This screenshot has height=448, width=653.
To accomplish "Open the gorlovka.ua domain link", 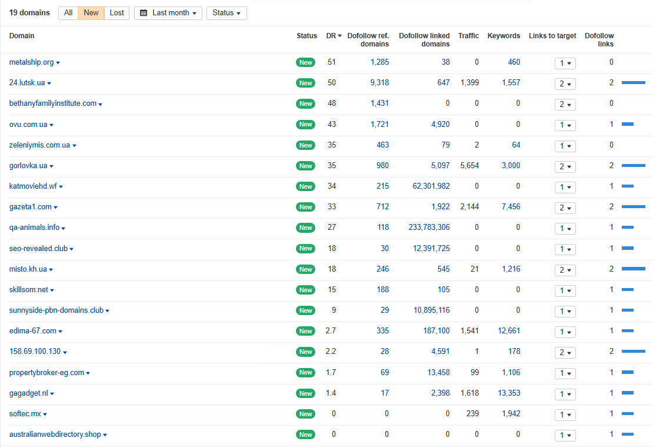I will tap(28, 165).
